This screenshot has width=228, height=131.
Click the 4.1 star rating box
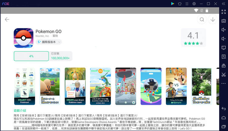[193, 38]
